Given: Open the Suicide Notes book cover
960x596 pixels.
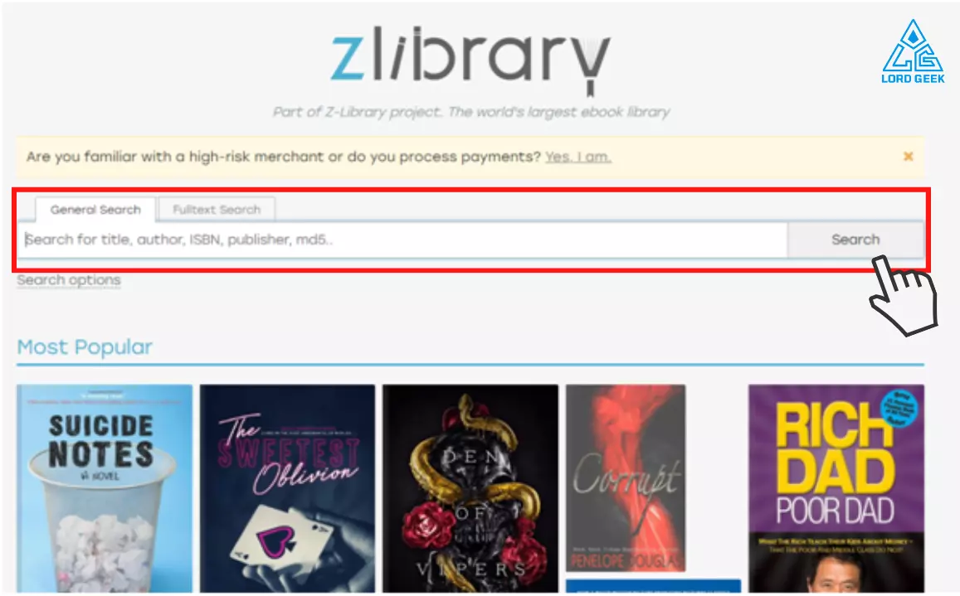Looking at the screenshot, I should click(104, 488).
